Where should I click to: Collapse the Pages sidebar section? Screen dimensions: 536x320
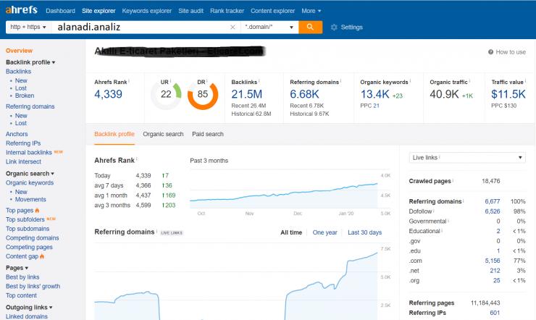[17, 268]
